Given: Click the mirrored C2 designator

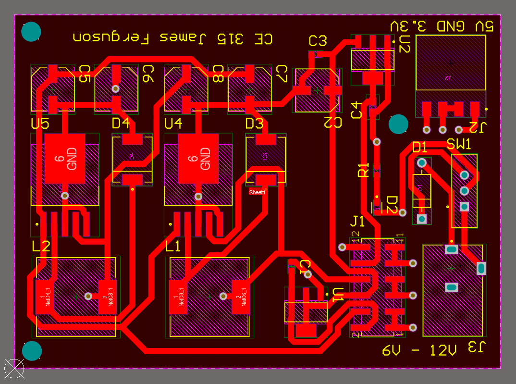Looking at the screenshot, I should click(332, 123).
